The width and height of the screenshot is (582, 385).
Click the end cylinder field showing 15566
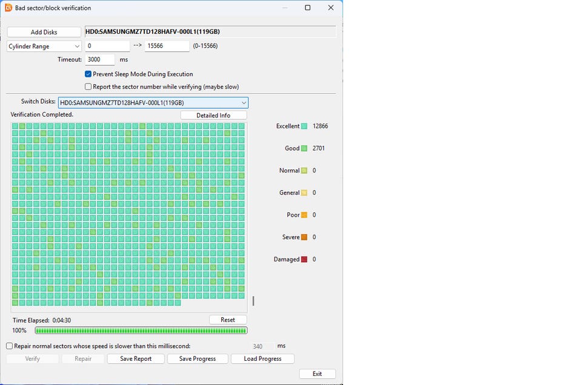(x=167, y=46)
